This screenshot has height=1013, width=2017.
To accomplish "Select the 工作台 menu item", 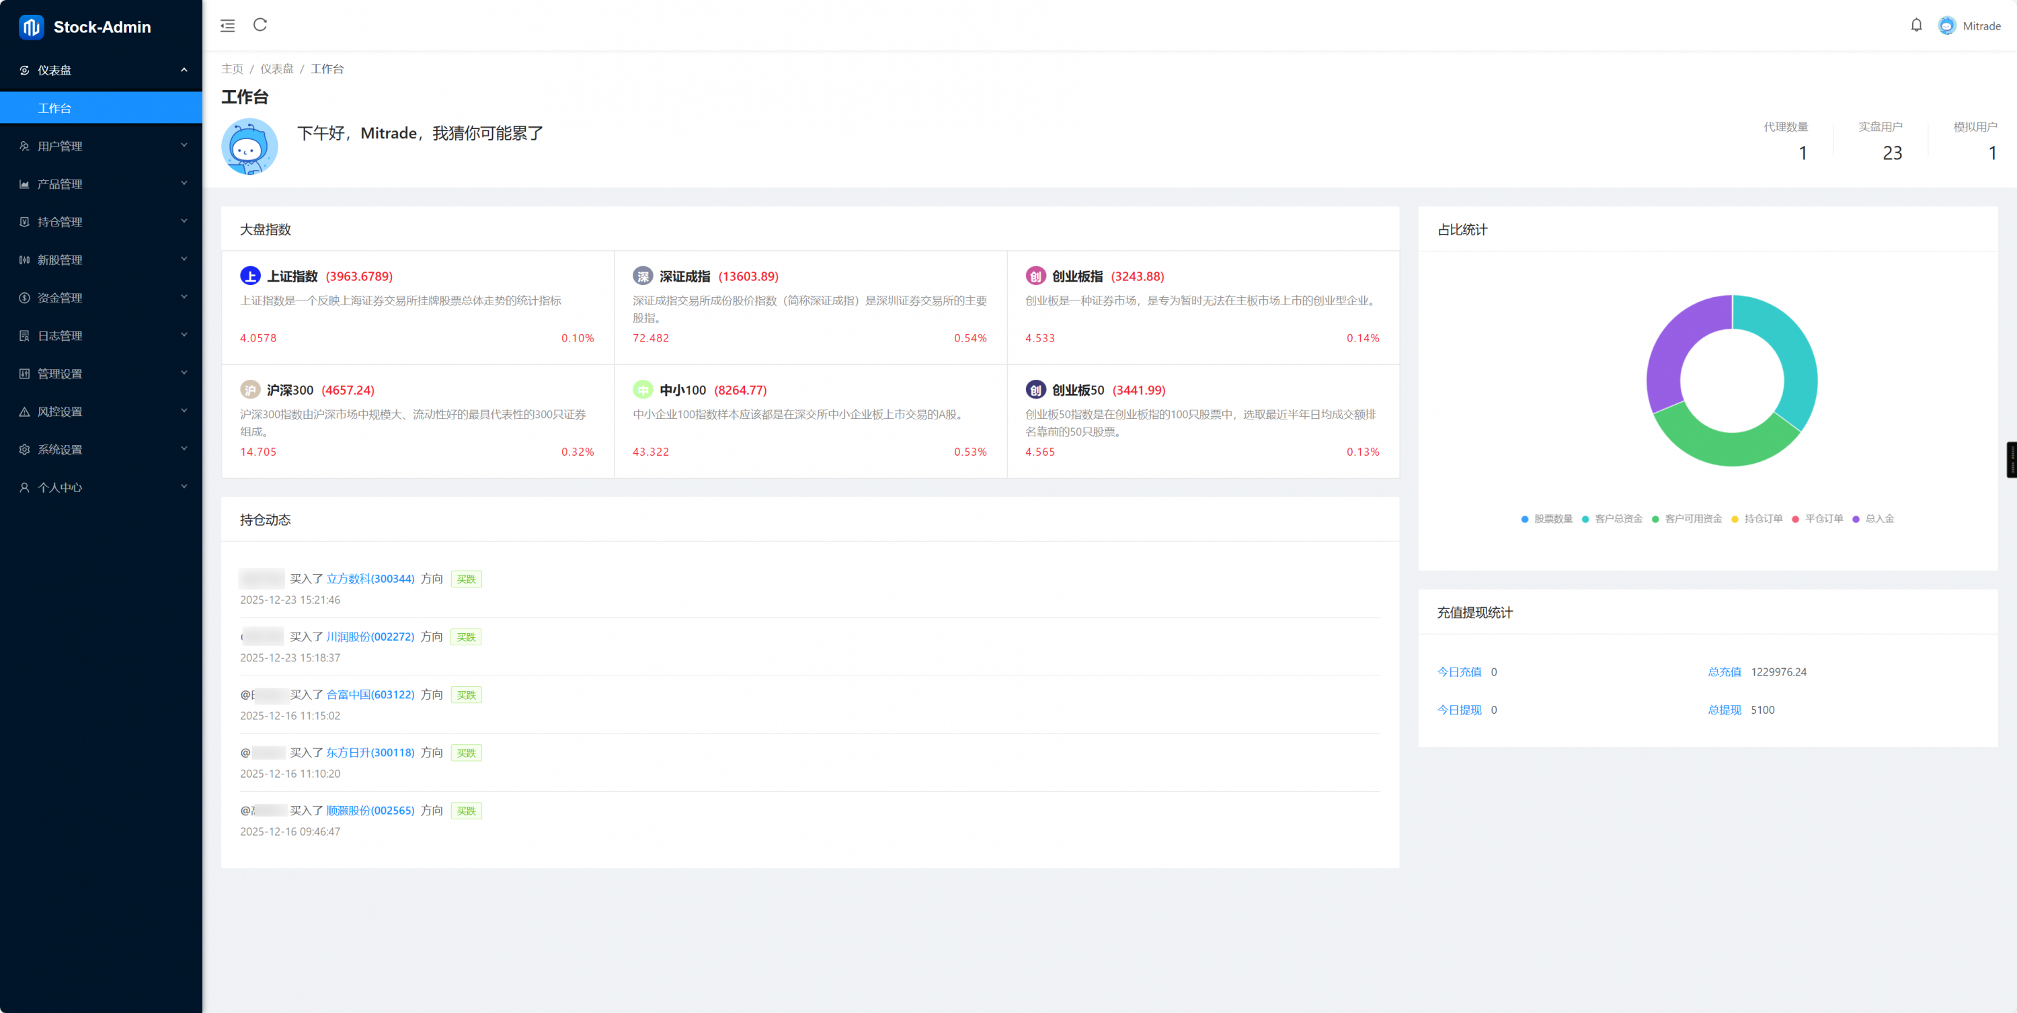I will click(x=55, y=108).
